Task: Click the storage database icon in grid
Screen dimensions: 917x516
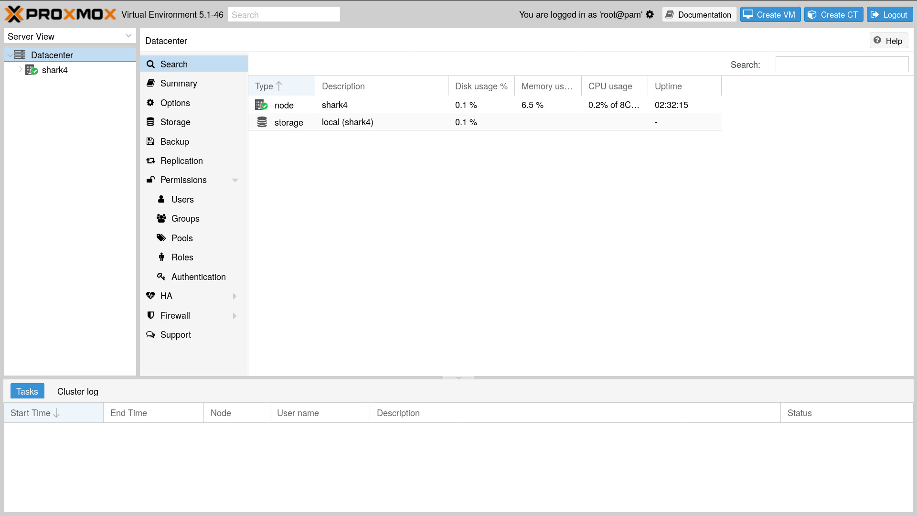Action: pyautogui.click(x=262, y=122)
